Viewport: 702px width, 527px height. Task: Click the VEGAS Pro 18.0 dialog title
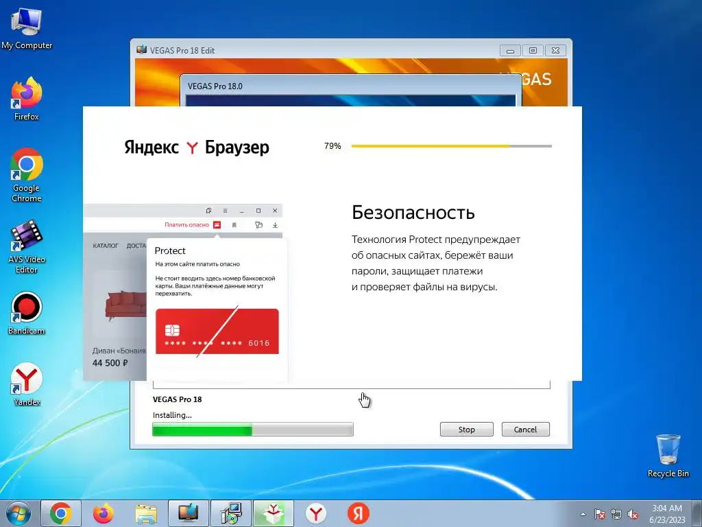coord(215,86)
